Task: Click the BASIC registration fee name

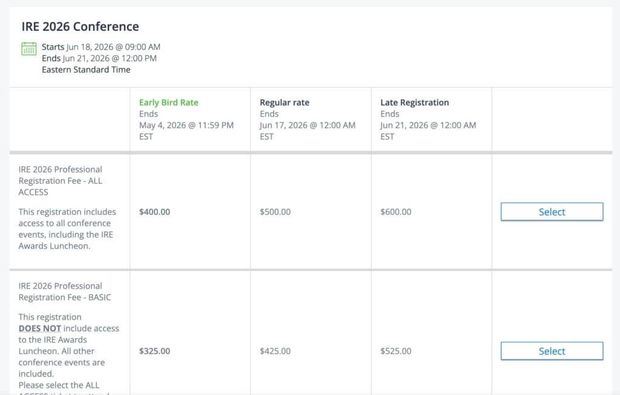Action: [64, 292]
